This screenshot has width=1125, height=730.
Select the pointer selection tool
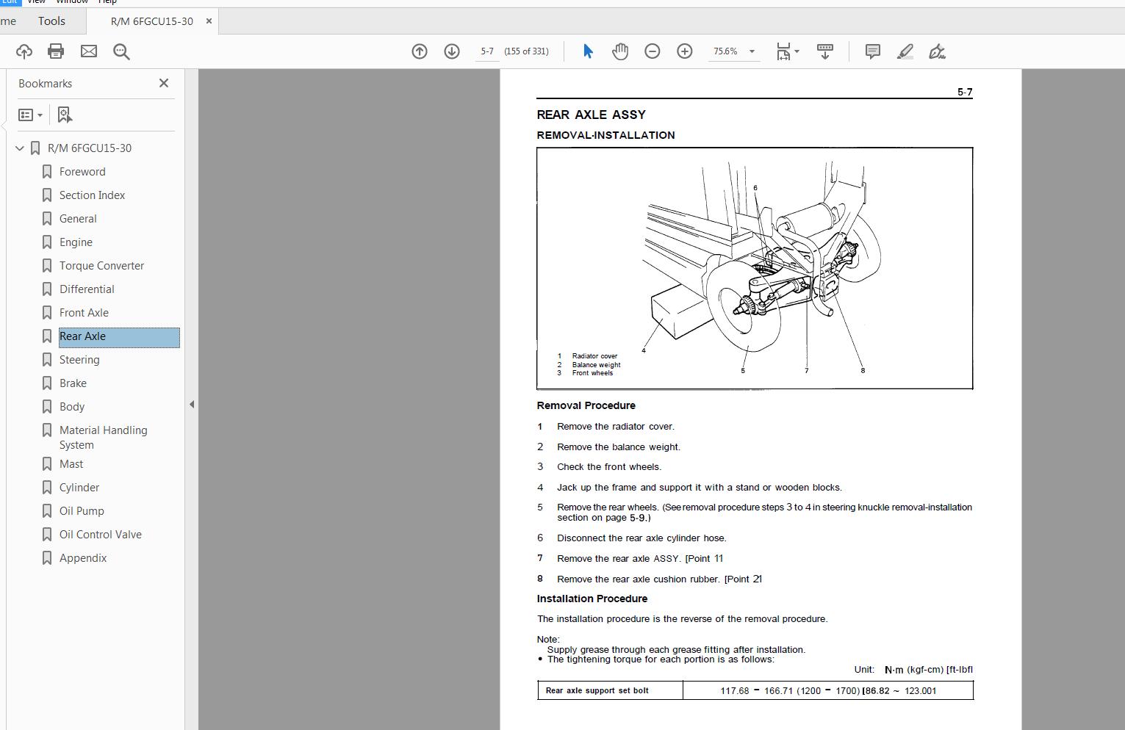587,51
